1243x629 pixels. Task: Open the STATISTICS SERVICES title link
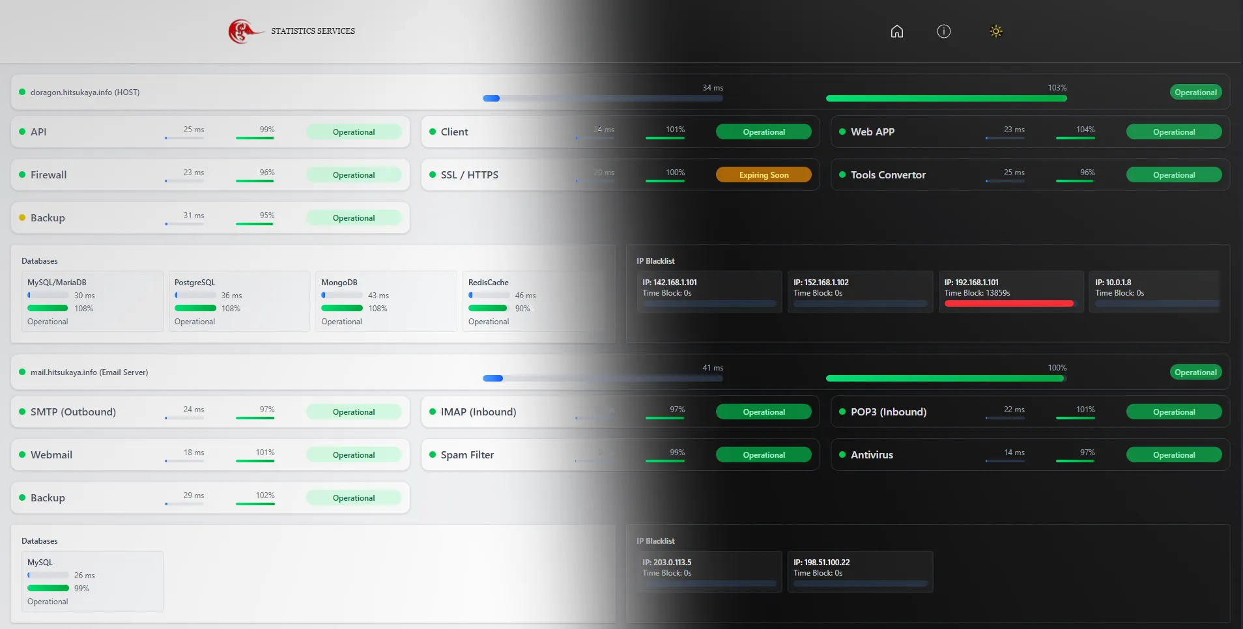[313, 31]
